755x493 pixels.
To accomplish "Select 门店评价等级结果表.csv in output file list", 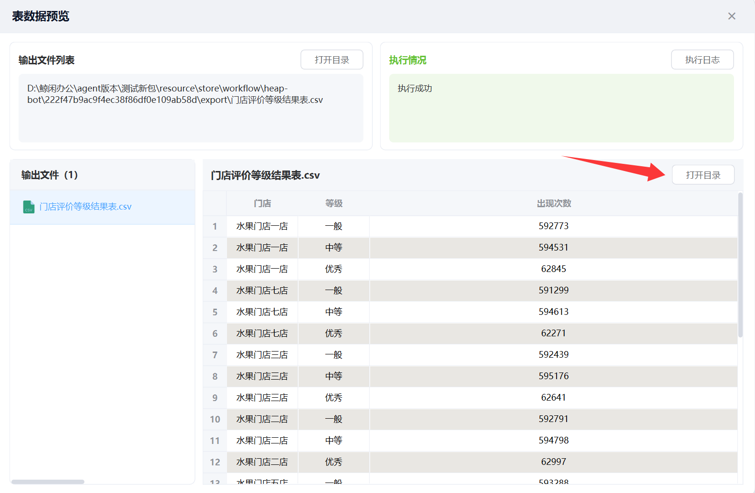I will [85, 207].
